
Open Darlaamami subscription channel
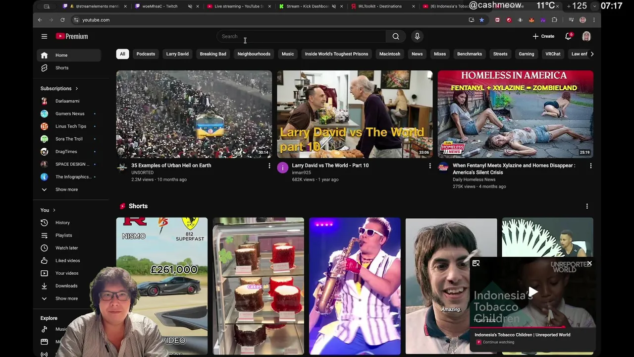67,101
